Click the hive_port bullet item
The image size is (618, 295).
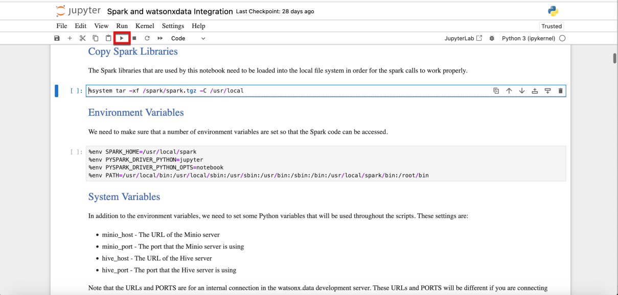pos(169,270)
